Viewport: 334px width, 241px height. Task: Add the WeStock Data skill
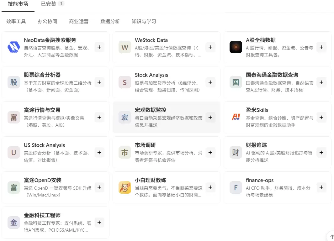[x=210, y=47]
